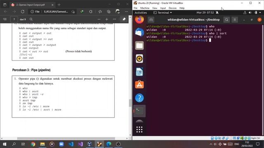
Task: Open more PDF toolbar options
Action: pos(115,19)
